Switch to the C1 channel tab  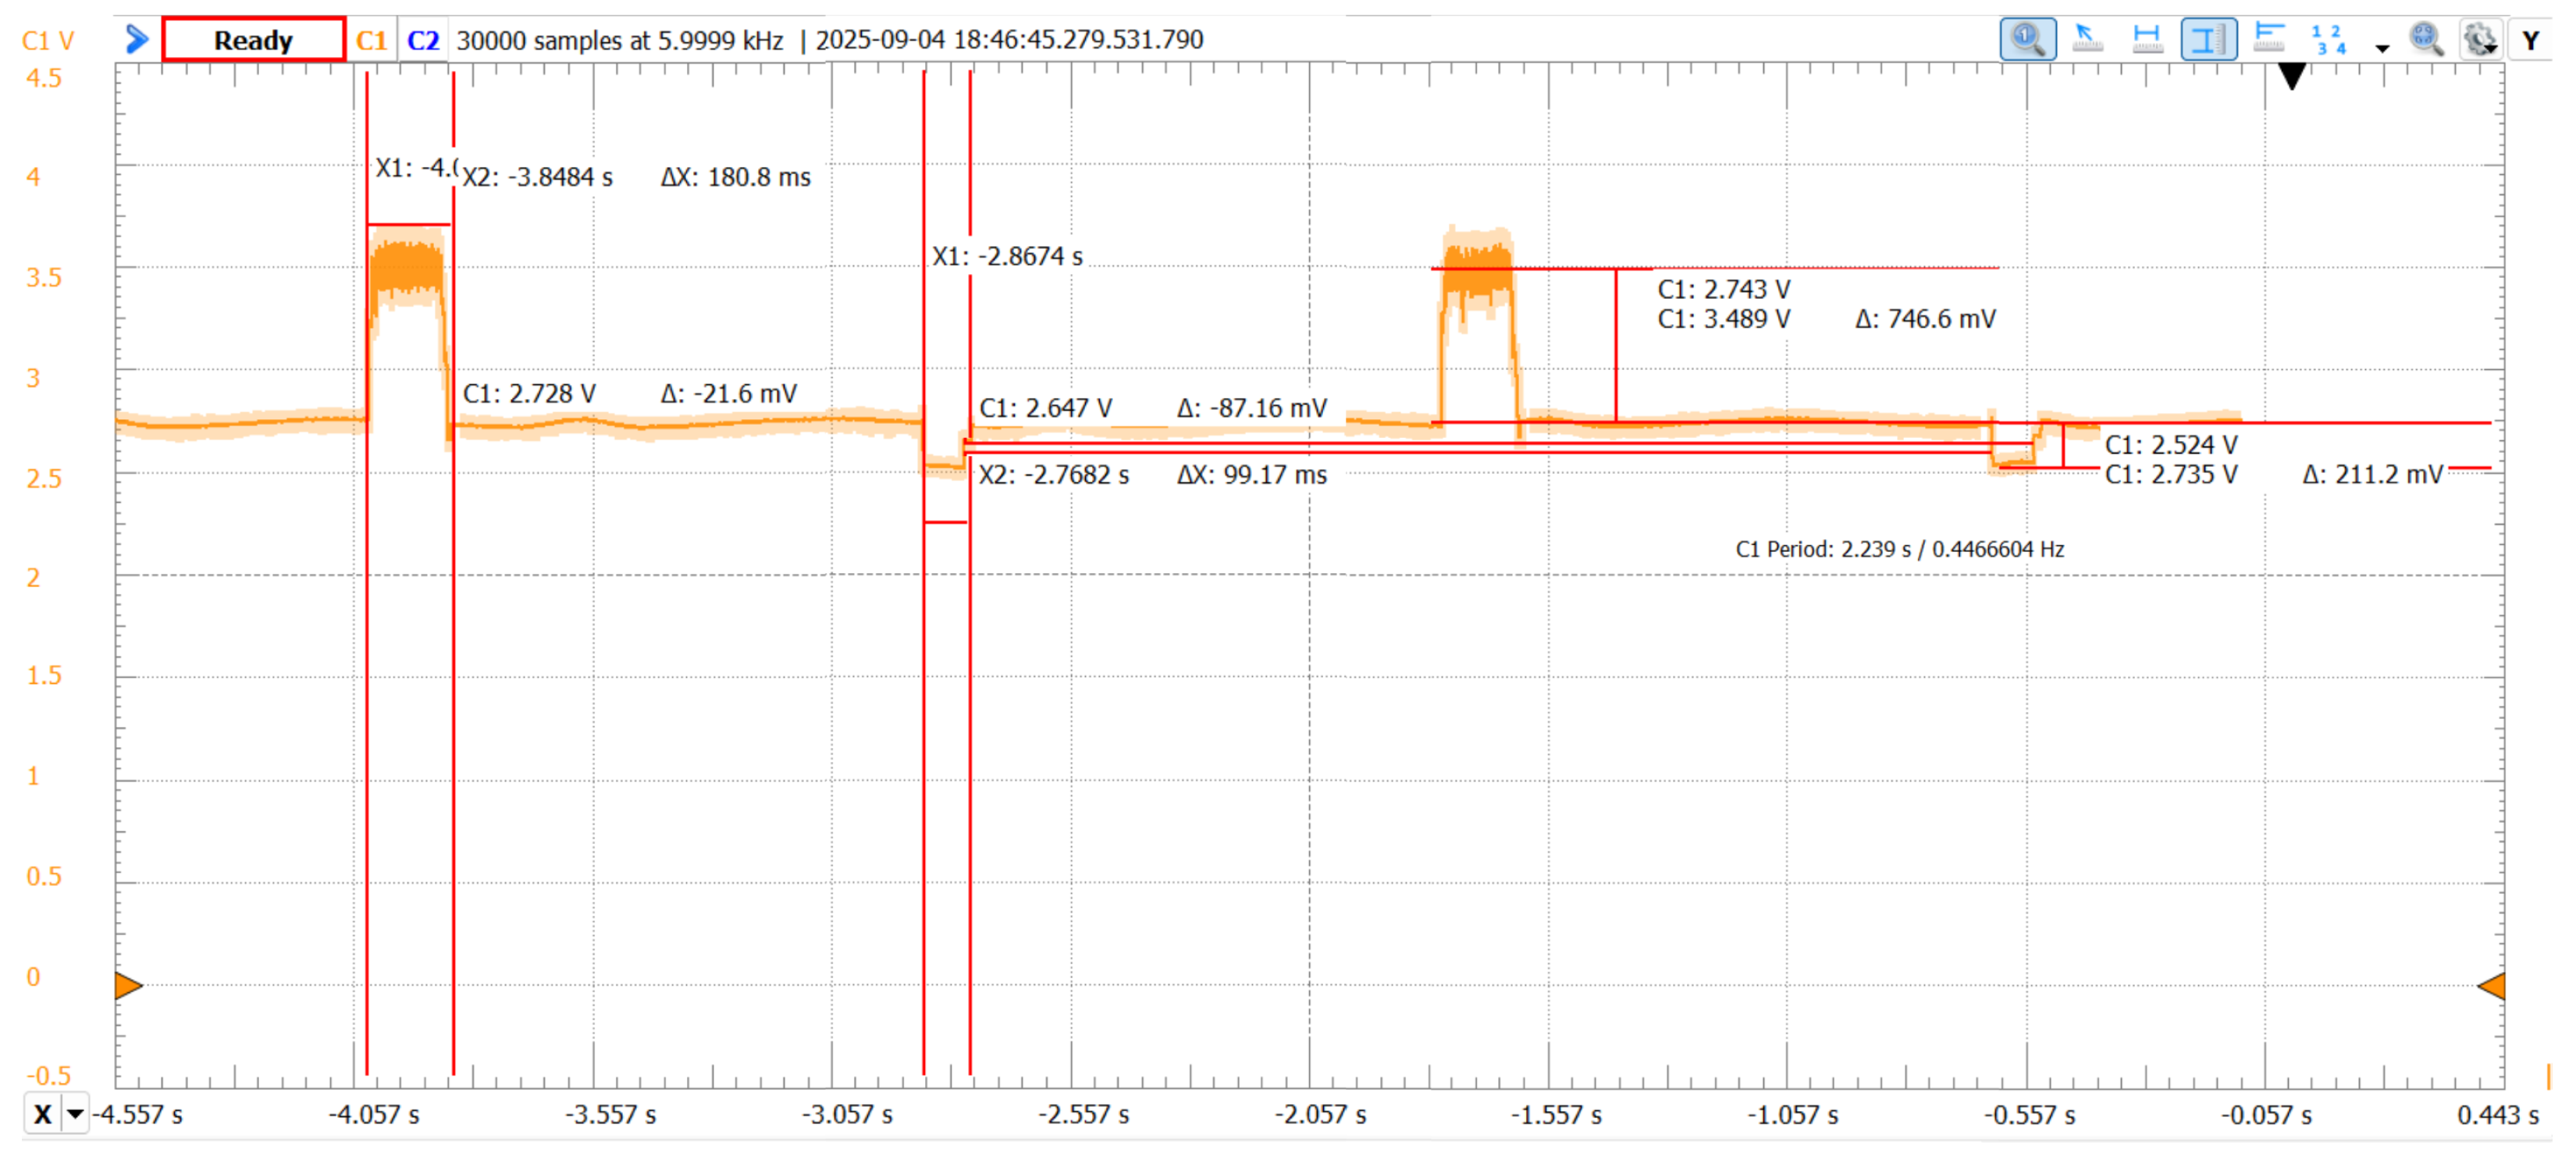point(371,40)
